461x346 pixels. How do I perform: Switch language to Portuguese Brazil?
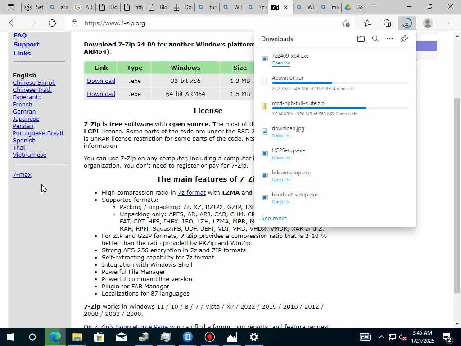[x=38, y=133]
